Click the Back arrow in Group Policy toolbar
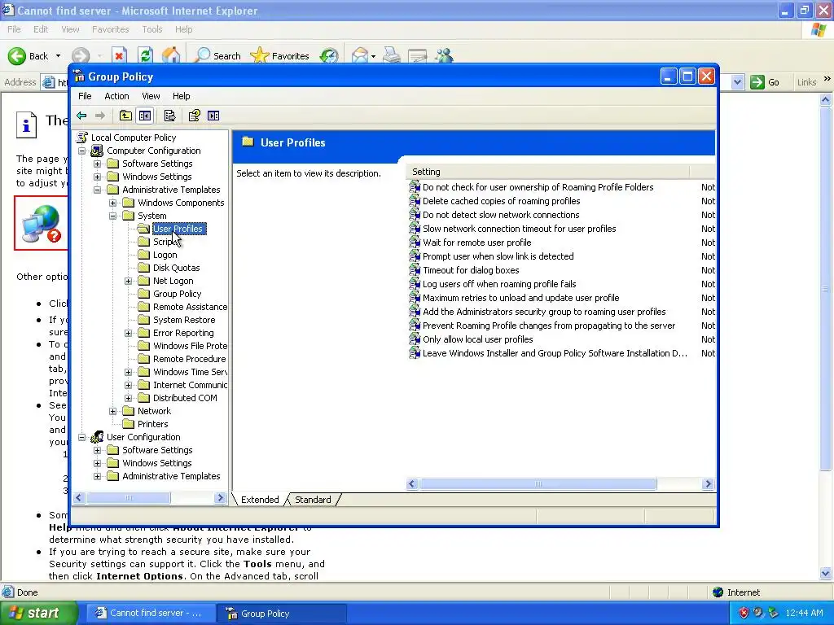 click(81, 116)
